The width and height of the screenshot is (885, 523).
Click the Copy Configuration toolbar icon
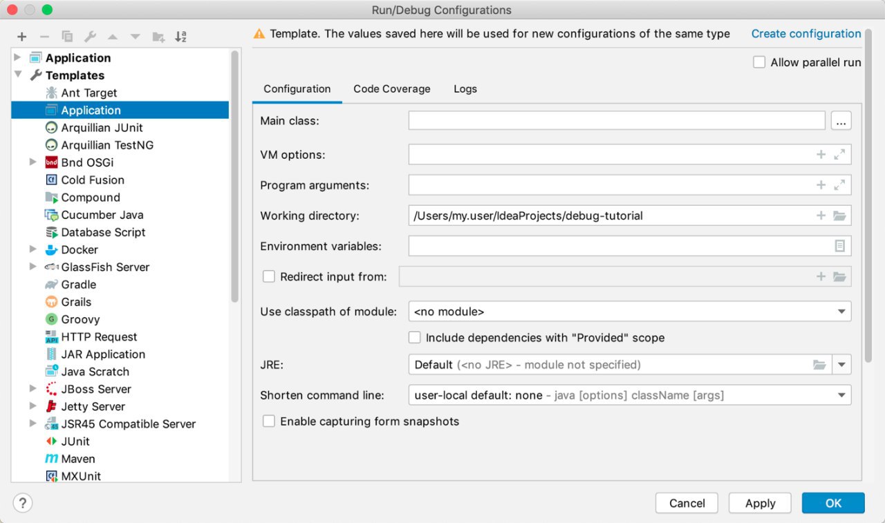(x=67, y=37)
